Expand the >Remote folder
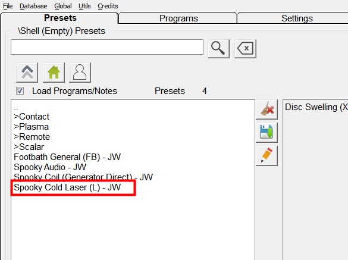This screenshot has height=260, width=348. 32,137
